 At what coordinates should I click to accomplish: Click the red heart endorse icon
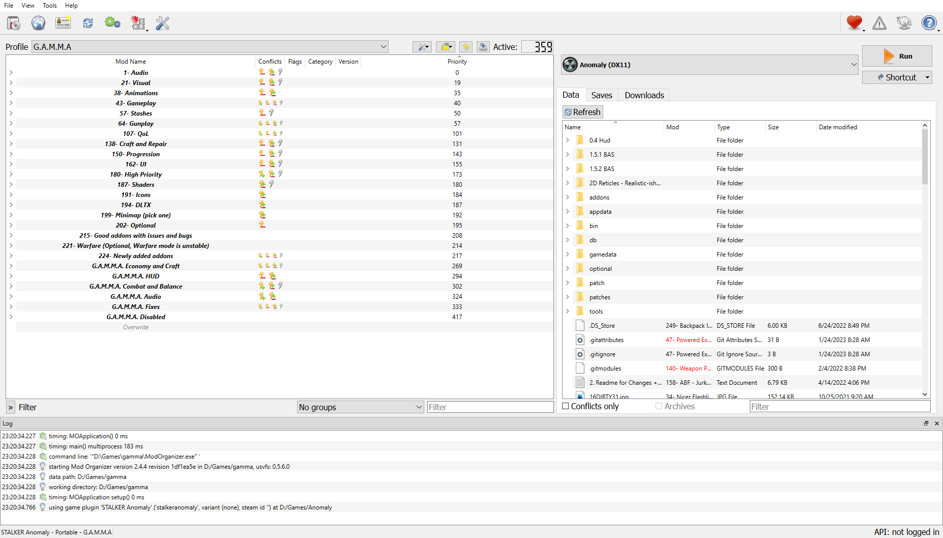pyautogui.click(x=854, y=23)
